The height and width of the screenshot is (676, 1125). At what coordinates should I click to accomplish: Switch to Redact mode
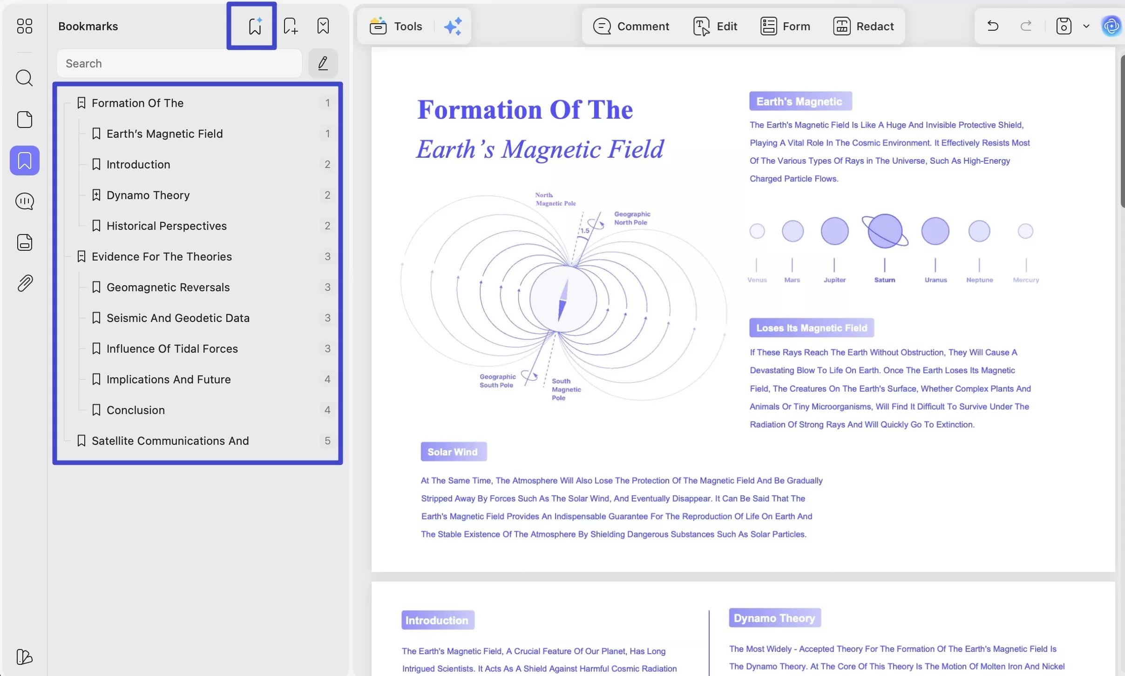864,26
